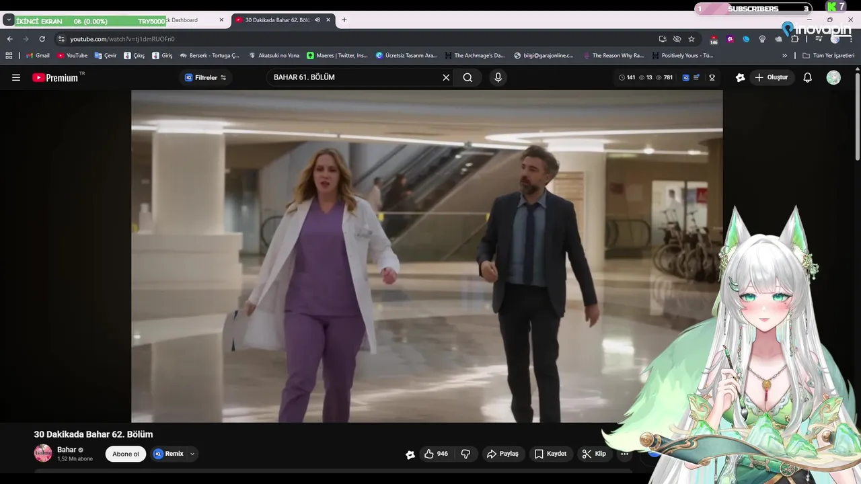Subscribe with the Abone ol button
861x484 pixels.
pyautogui.click(x=126, y=454)
